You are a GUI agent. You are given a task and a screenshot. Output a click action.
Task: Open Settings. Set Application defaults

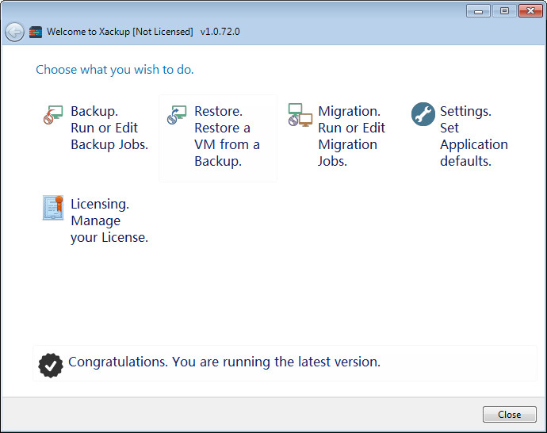click(x=473, y=136)
